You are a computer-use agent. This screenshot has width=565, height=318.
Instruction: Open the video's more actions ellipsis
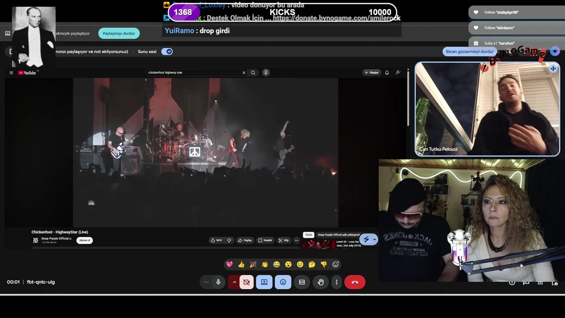[297, 240]
